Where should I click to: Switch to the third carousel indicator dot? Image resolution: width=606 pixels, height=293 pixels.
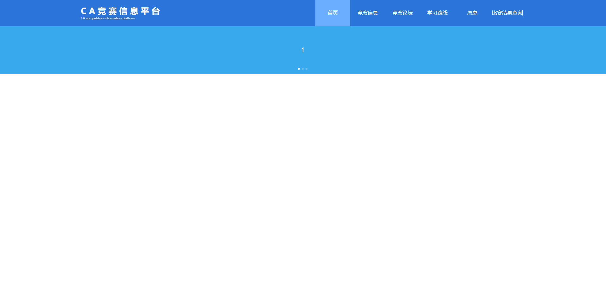pyautogui.click(x=306, y=69)
